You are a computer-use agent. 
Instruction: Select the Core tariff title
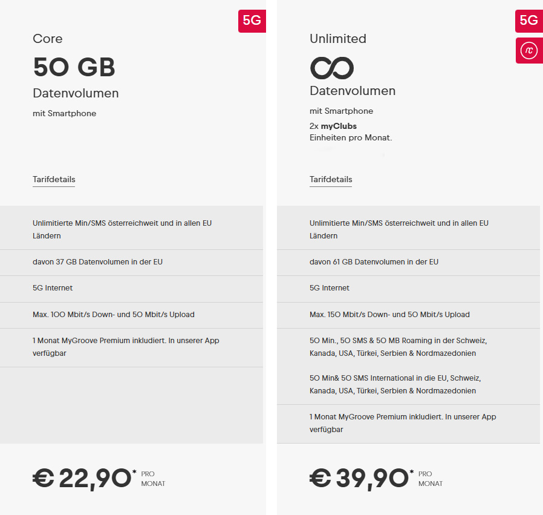click(x=48, y=39)
